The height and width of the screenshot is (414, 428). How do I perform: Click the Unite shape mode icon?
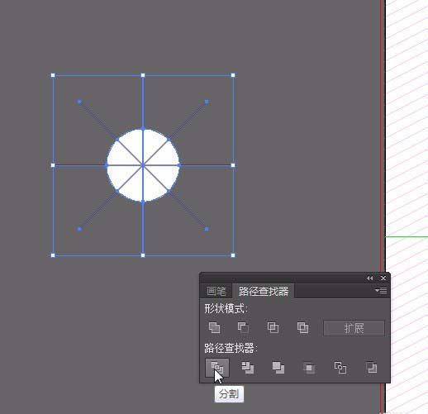pos(214,327)
